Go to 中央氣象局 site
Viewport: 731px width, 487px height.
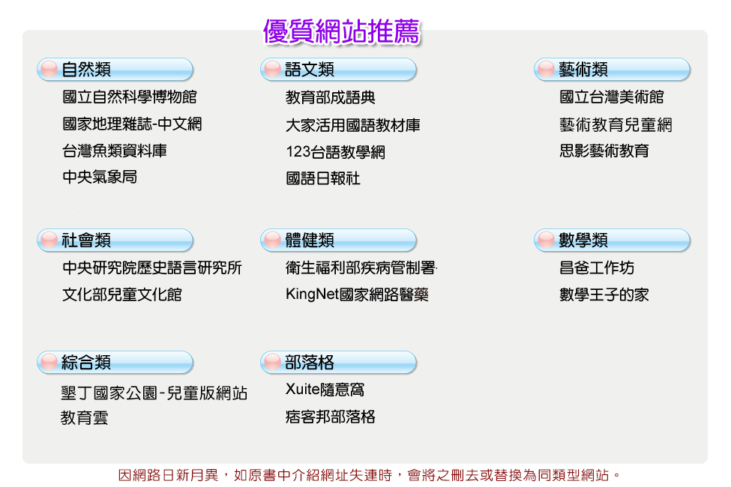tap(100, 177)
